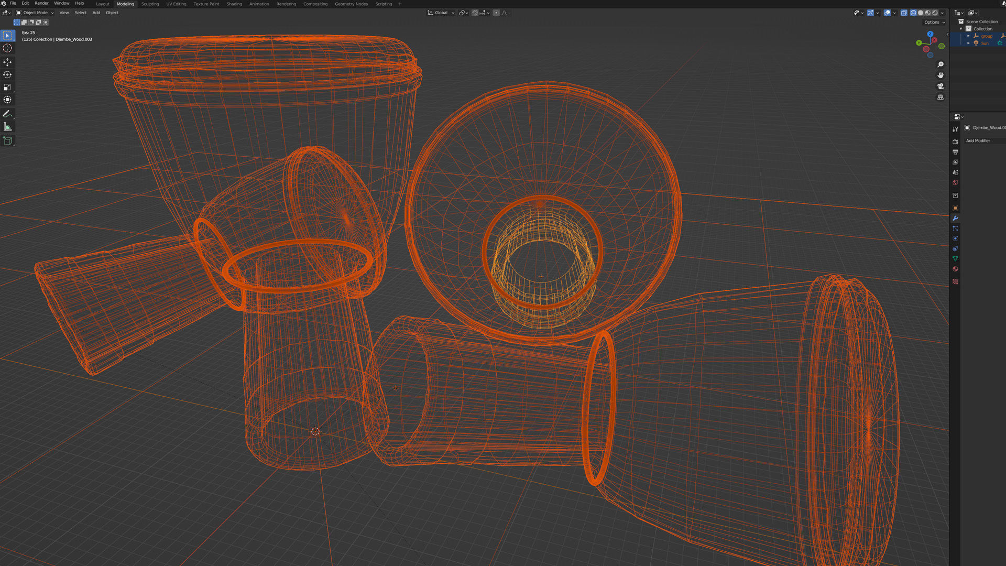Click the Z axis on navigation gizmo
Image resolution: width=1006 pixels, height=566 pixels.
point(930,34)
